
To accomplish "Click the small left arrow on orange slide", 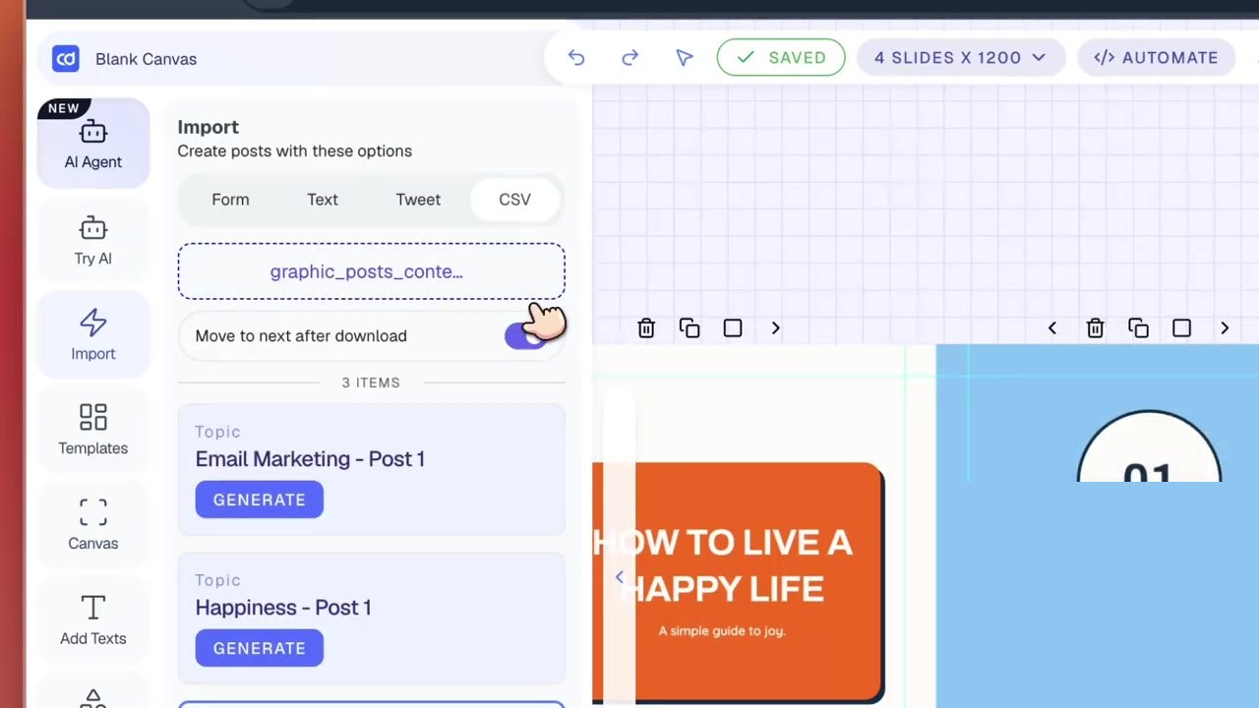I will (620, 577).
